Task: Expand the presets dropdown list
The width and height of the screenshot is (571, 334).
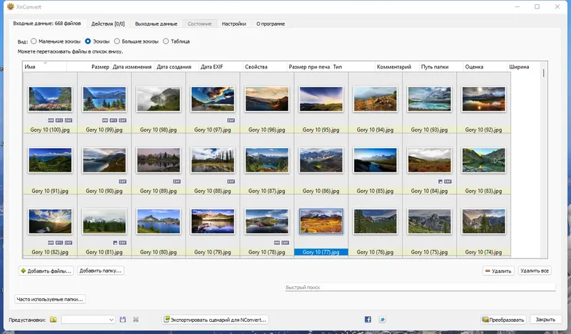Action: point(111,320)
